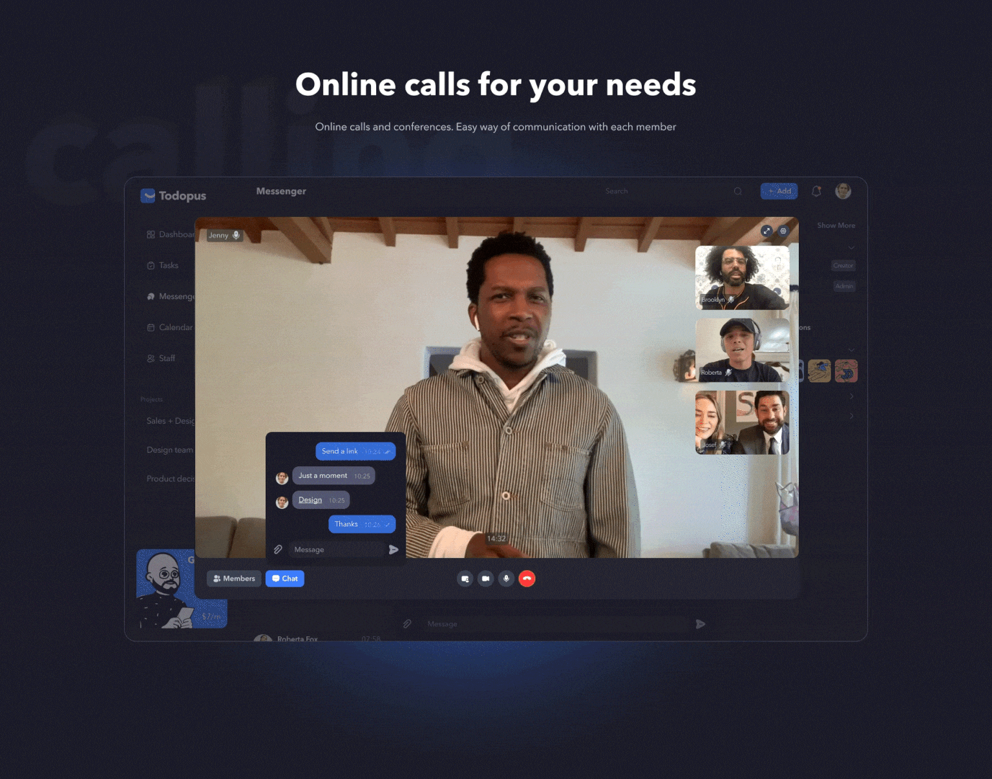992x779 pixels.
Task: Click Jenny's microphone indicator
Action: [237, 235]
